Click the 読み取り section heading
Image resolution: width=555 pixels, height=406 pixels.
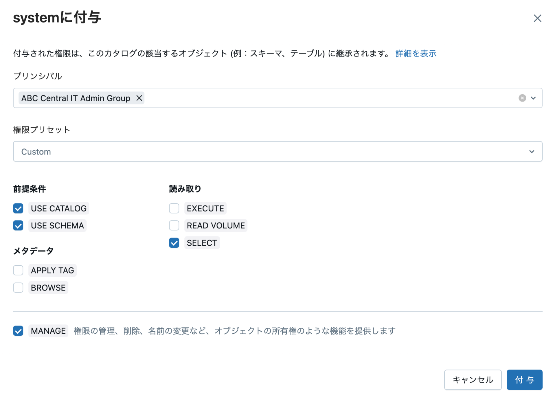(x=185, y=189)
